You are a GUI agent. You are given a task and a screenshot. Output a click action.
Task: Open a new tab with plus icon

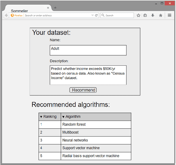point(55,8)
